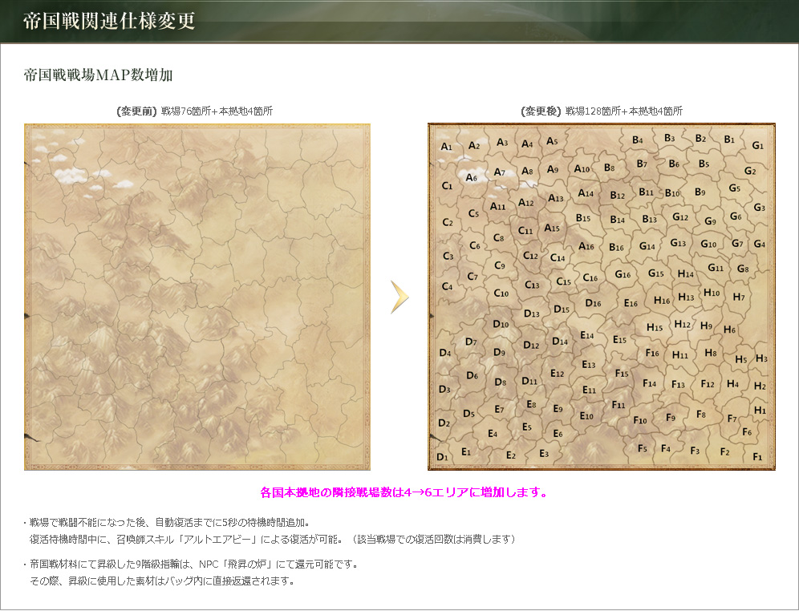799x611 pixels.
Task: Click the 変更後 map caption
Action: click(x=602, y=111)
